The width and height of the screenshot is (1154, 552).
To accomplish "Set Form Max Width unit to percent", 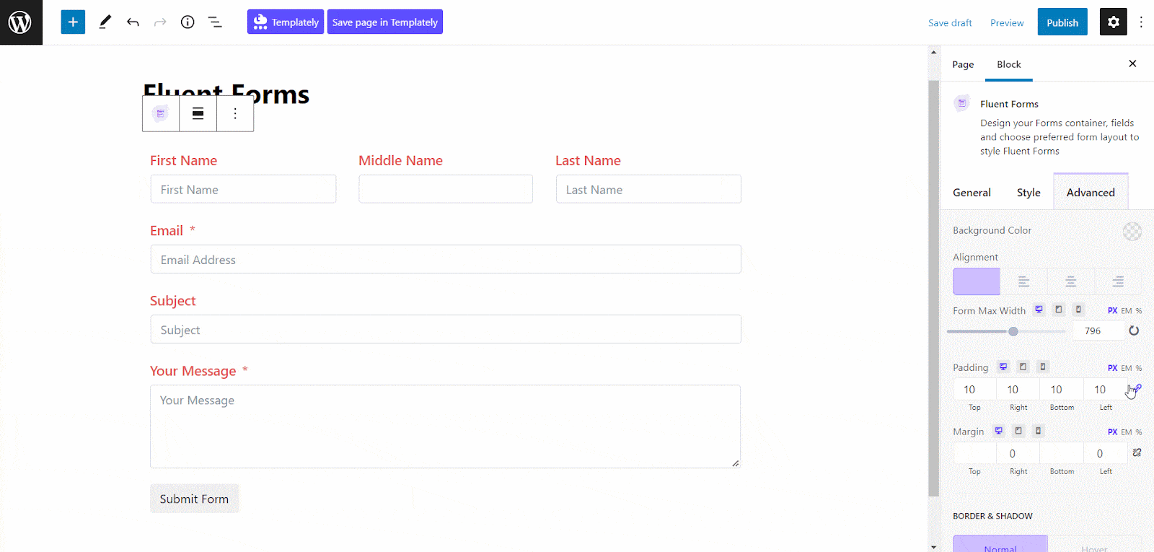I will [1139, 310].
